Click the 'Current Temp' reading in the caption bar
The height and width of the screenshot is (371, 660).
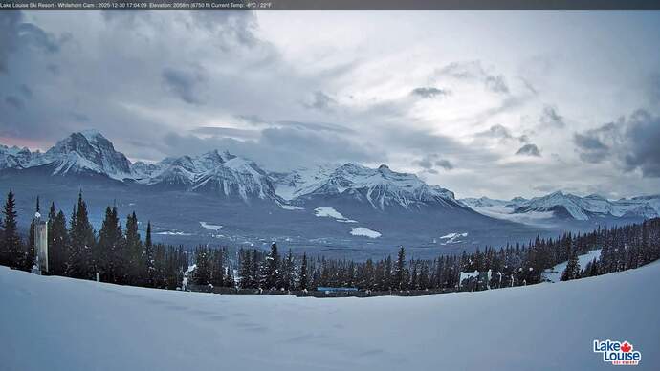(241, 5)
